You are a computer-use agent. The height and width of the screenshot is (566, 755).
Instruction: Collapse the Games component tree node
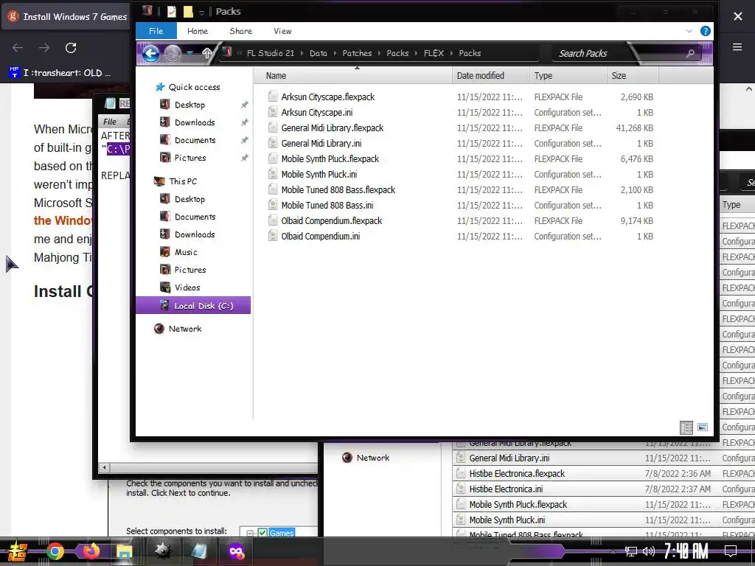click(x=250, y=533)
